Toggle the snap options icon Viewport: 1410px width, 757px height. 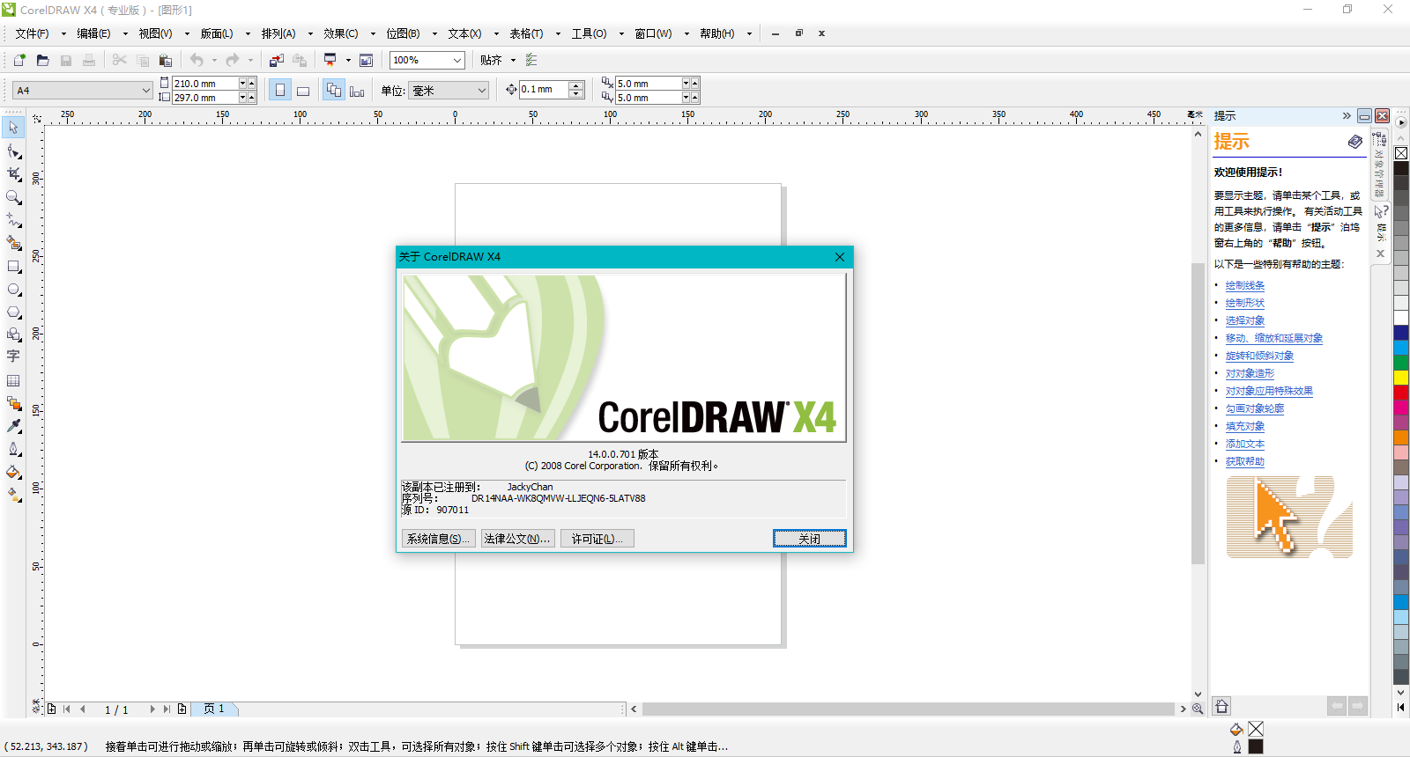[x=531, y=60]
